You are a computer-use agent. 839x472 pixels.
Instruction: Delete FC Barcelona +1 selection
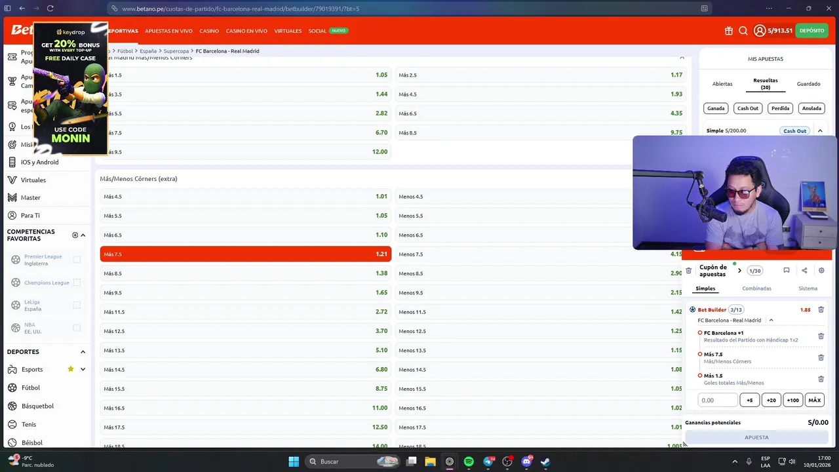coord(821,336)
